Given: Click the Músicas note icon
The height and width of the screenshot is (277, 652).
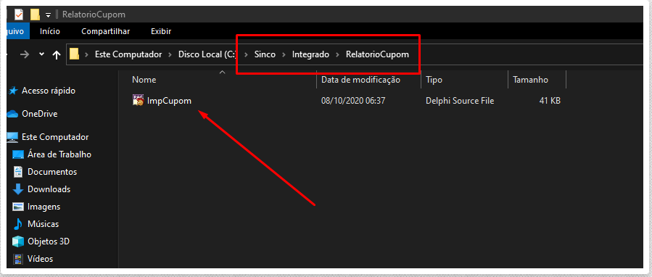Looking at the screenshot, I should tap(18, 224).
